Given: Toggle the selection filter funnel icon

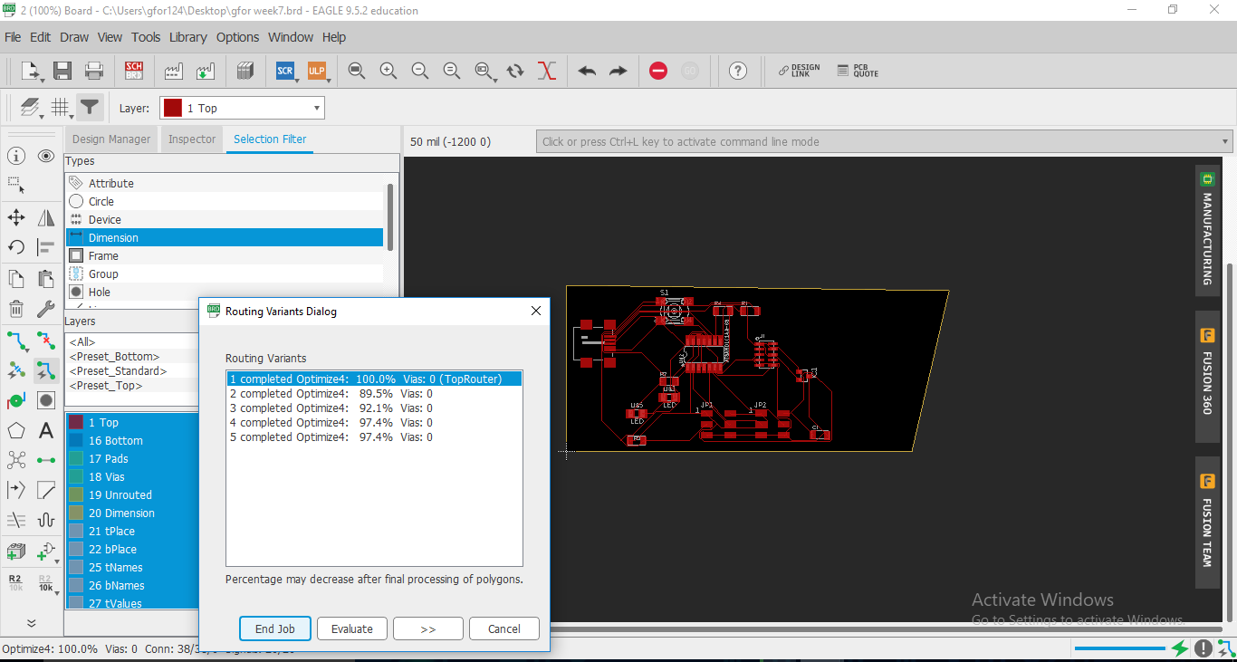Looking at the screenshot, I should pos(89,108).
